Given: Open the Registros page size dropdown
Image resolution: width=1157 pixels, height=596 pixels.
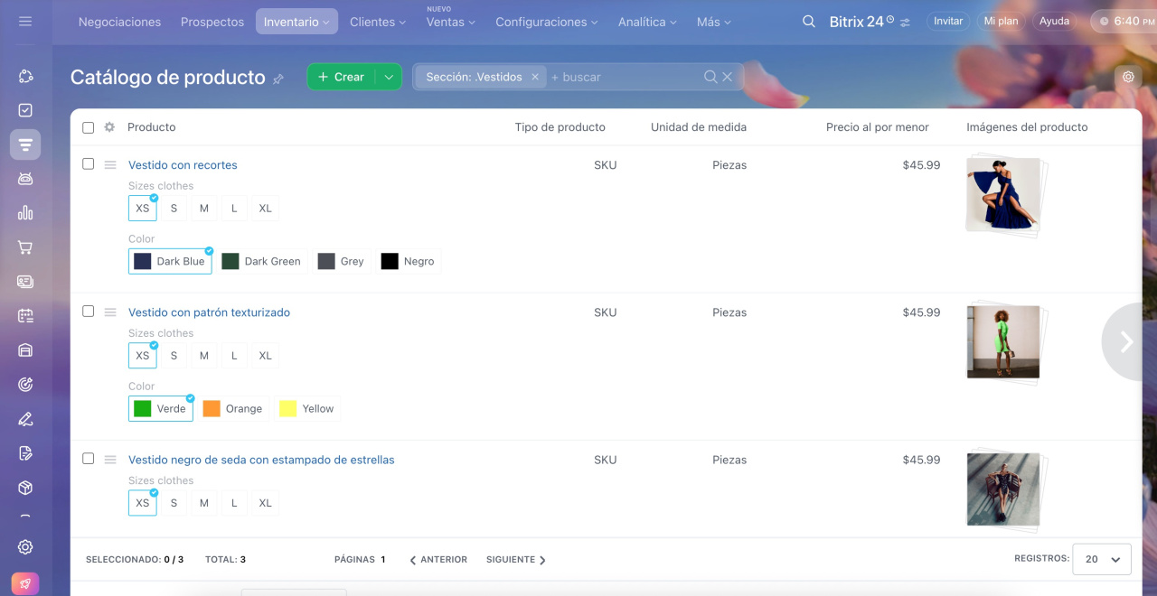Looking at the screenshot, I should (x=1101, y=559).
